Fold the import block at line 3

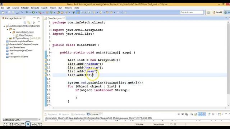tap(51, 30)
